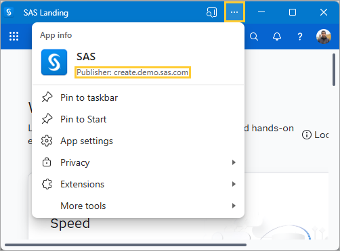Screen dimensions: 340x251
Task: Expand More tools submenu arrow
Action: click(x=234, y=206)
